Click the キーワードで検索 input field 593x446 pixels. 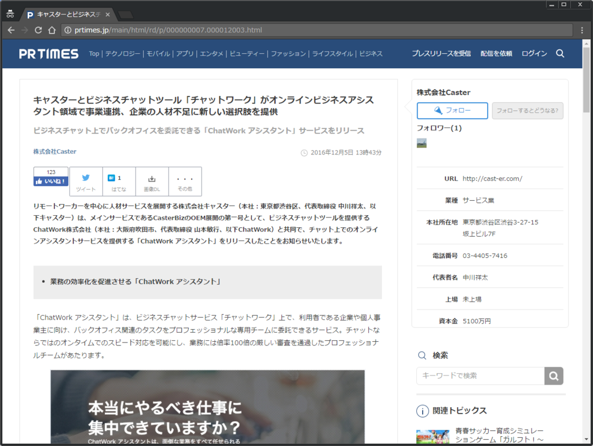pyautogui.click(x=481, y=376)
